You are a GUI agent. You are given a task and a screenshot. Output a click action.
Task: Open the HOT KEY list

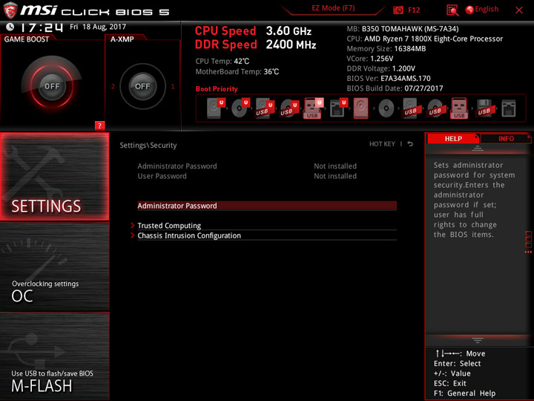[x=382, y=144]
